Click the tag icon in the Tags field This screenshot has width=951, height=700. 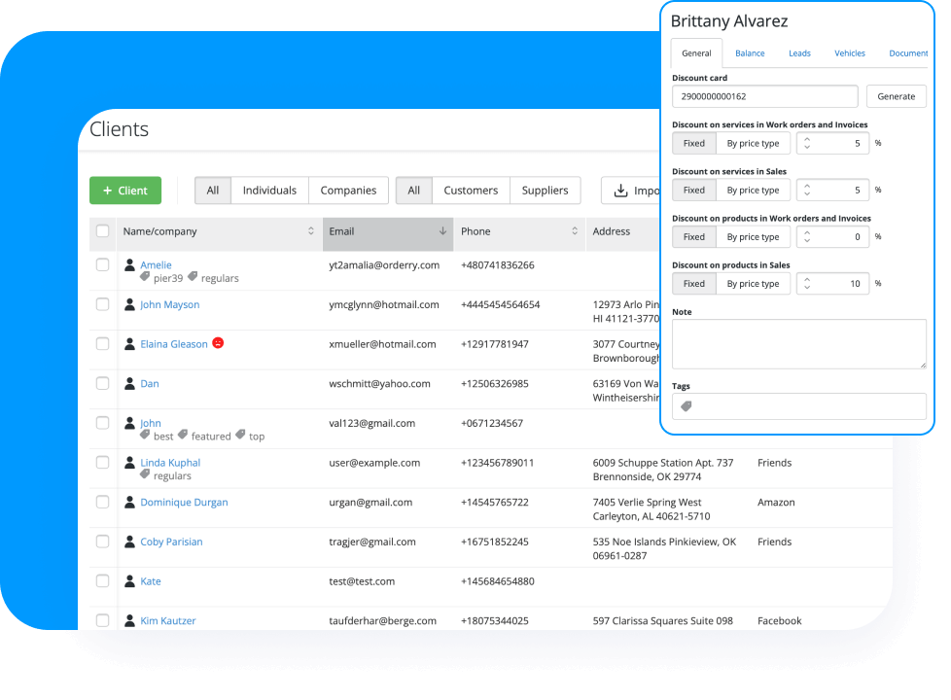[x=687, y=406]
